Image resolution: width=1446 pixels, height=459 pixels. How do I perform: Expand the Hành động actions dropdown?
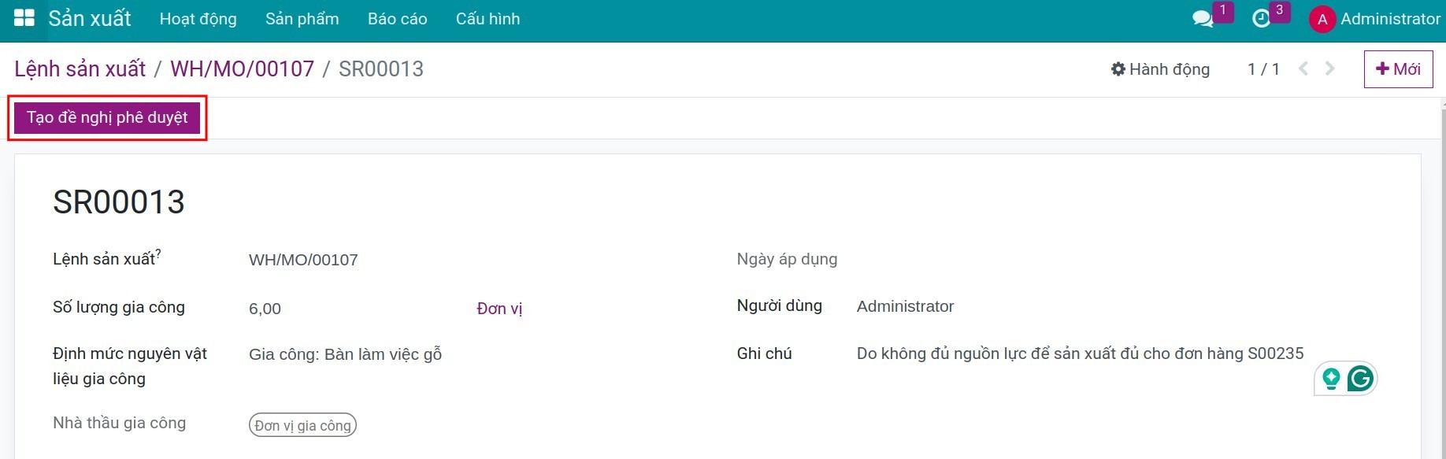pos(1160,69)
